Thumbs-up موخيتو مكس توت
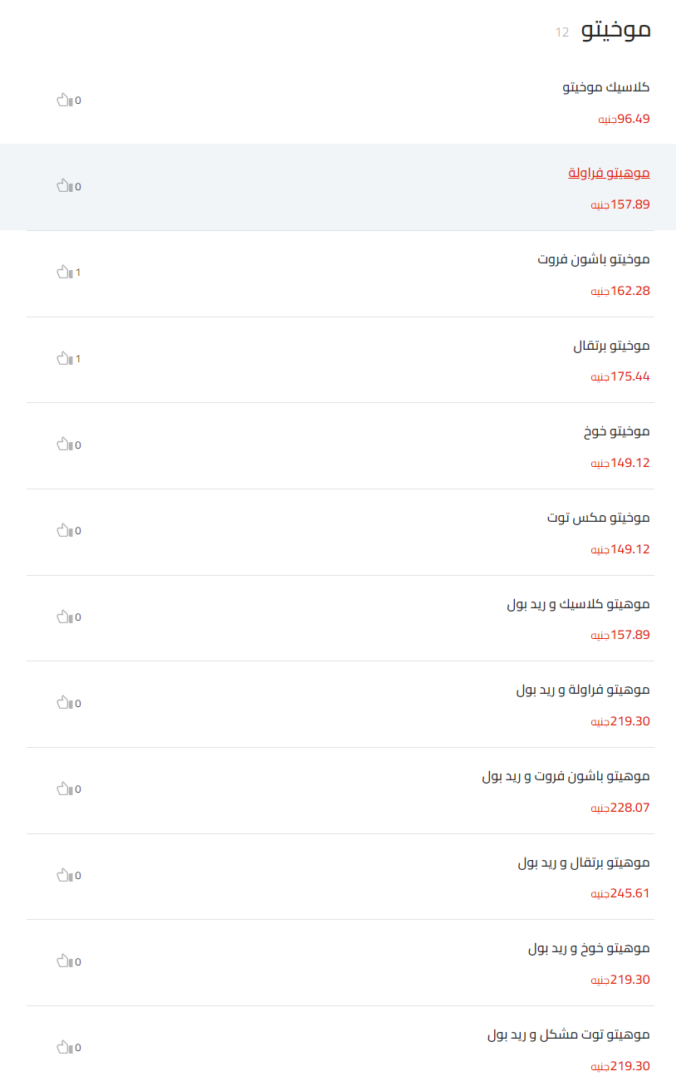This screenshot has height=1091, width=676. 65,530
